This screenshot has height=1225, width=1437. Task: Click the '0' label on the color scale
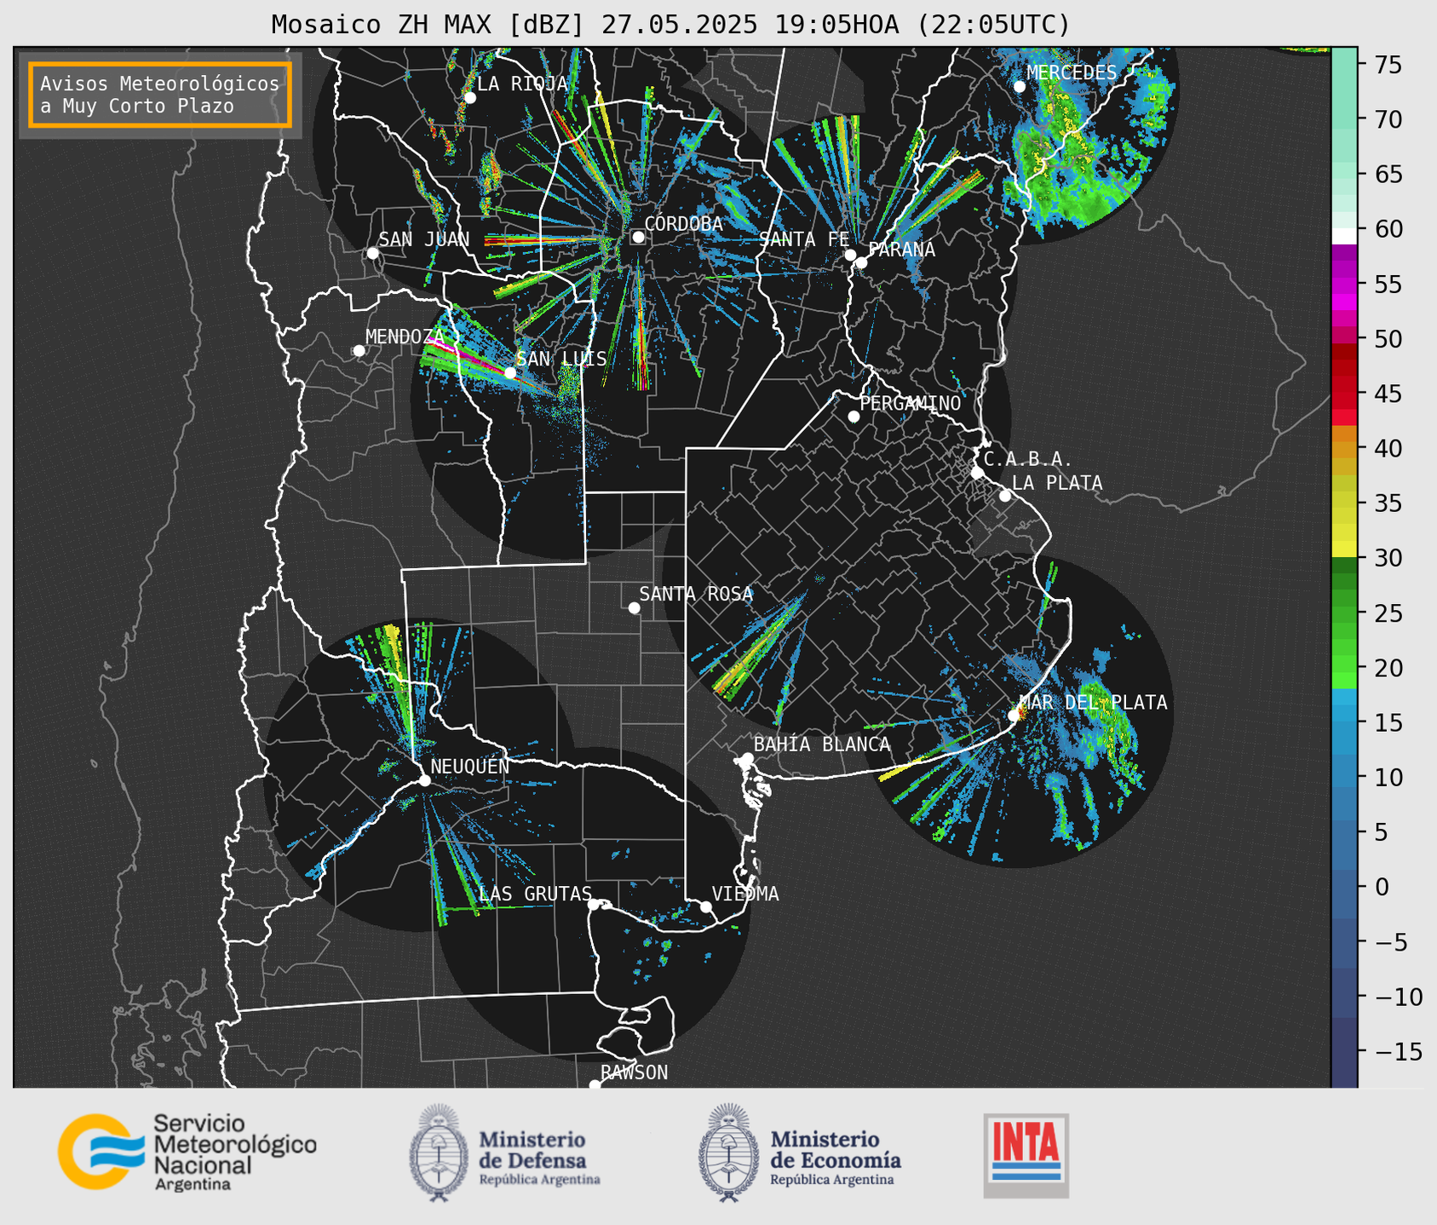click(1381, 887)
